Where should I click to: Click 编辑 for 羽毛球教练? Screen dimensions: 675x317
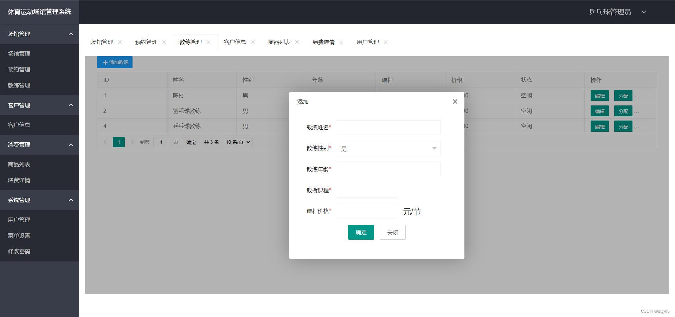click(600, 111)
